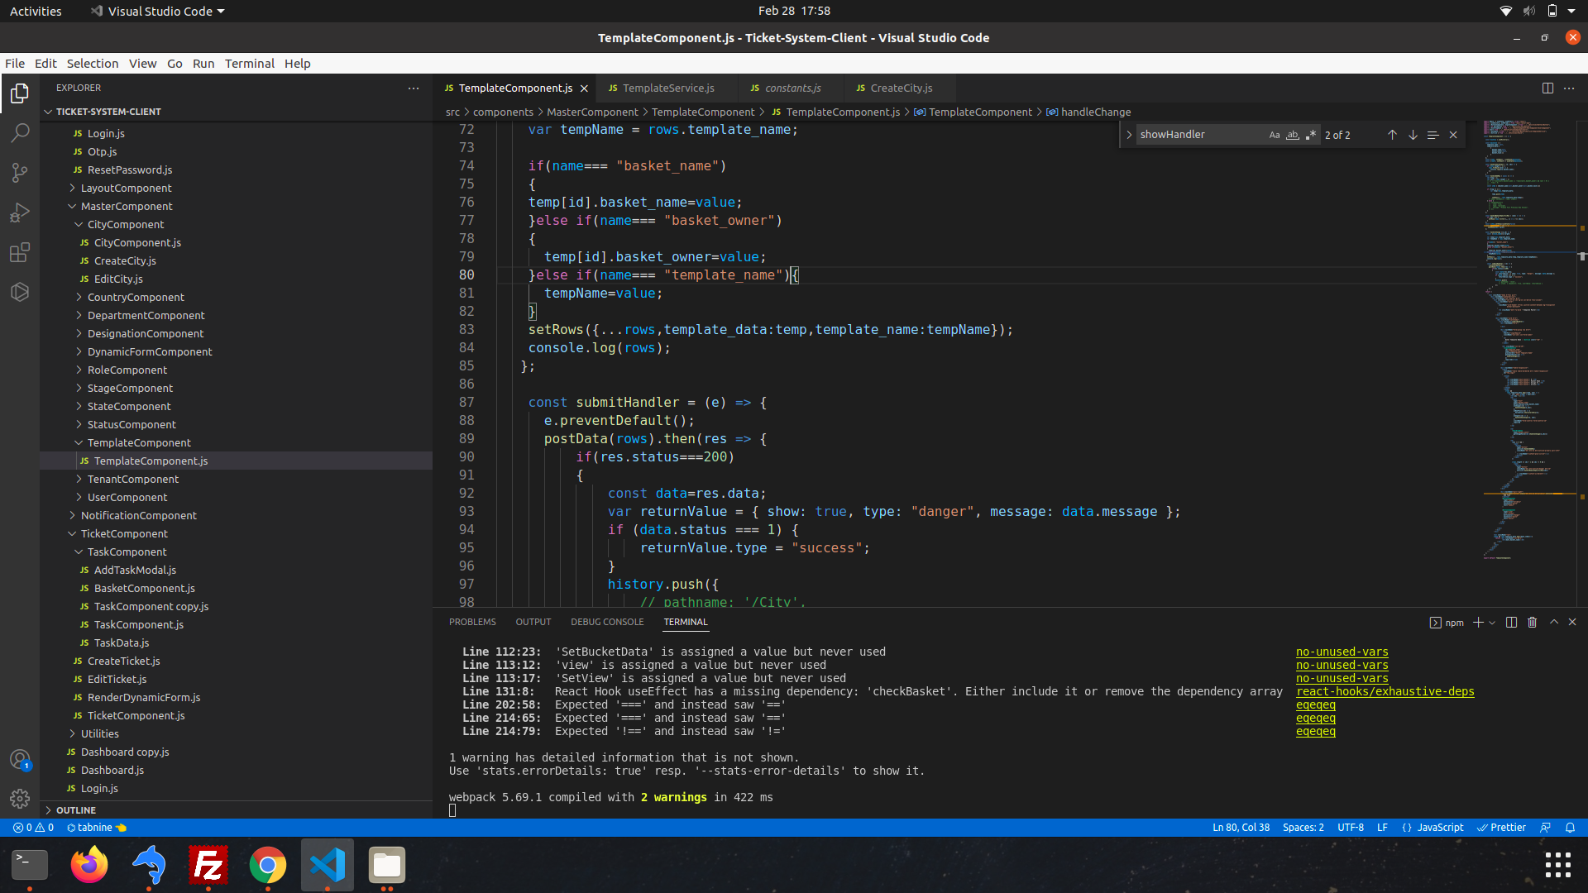Launch FileZilla from the dock
This screenshot has height=893, width=1588.
coord(208,866)
